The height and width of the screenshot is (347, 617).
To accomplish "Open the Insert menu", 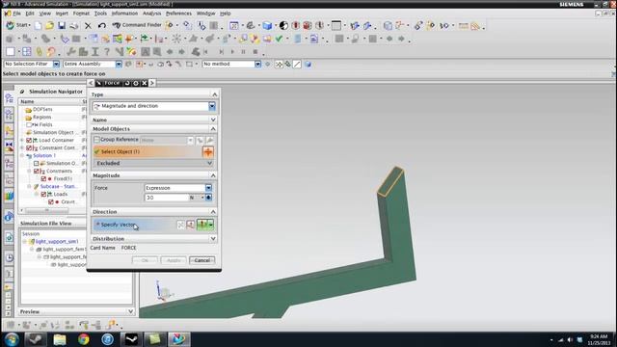I will (62, 13).
